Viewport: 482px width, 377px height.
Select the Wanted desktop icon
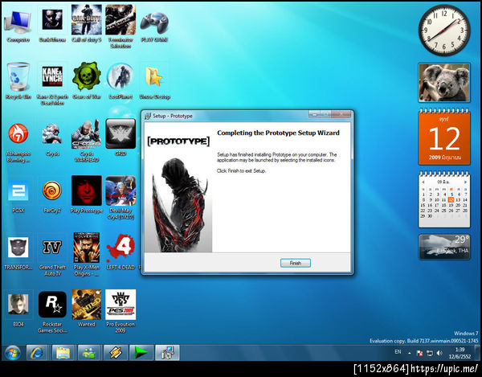[87, 308]
